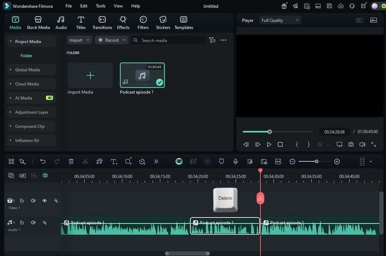This screenshot has height=256, width=386.
Task: Click the player compare view icon
Action: [x=359, y=20]
